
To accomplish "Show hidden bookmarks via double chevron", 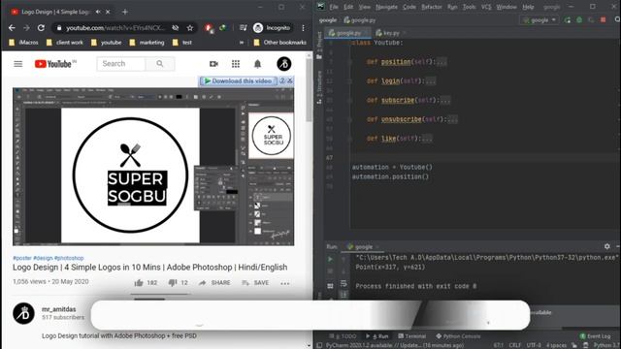I will click(x=242, y=43).
